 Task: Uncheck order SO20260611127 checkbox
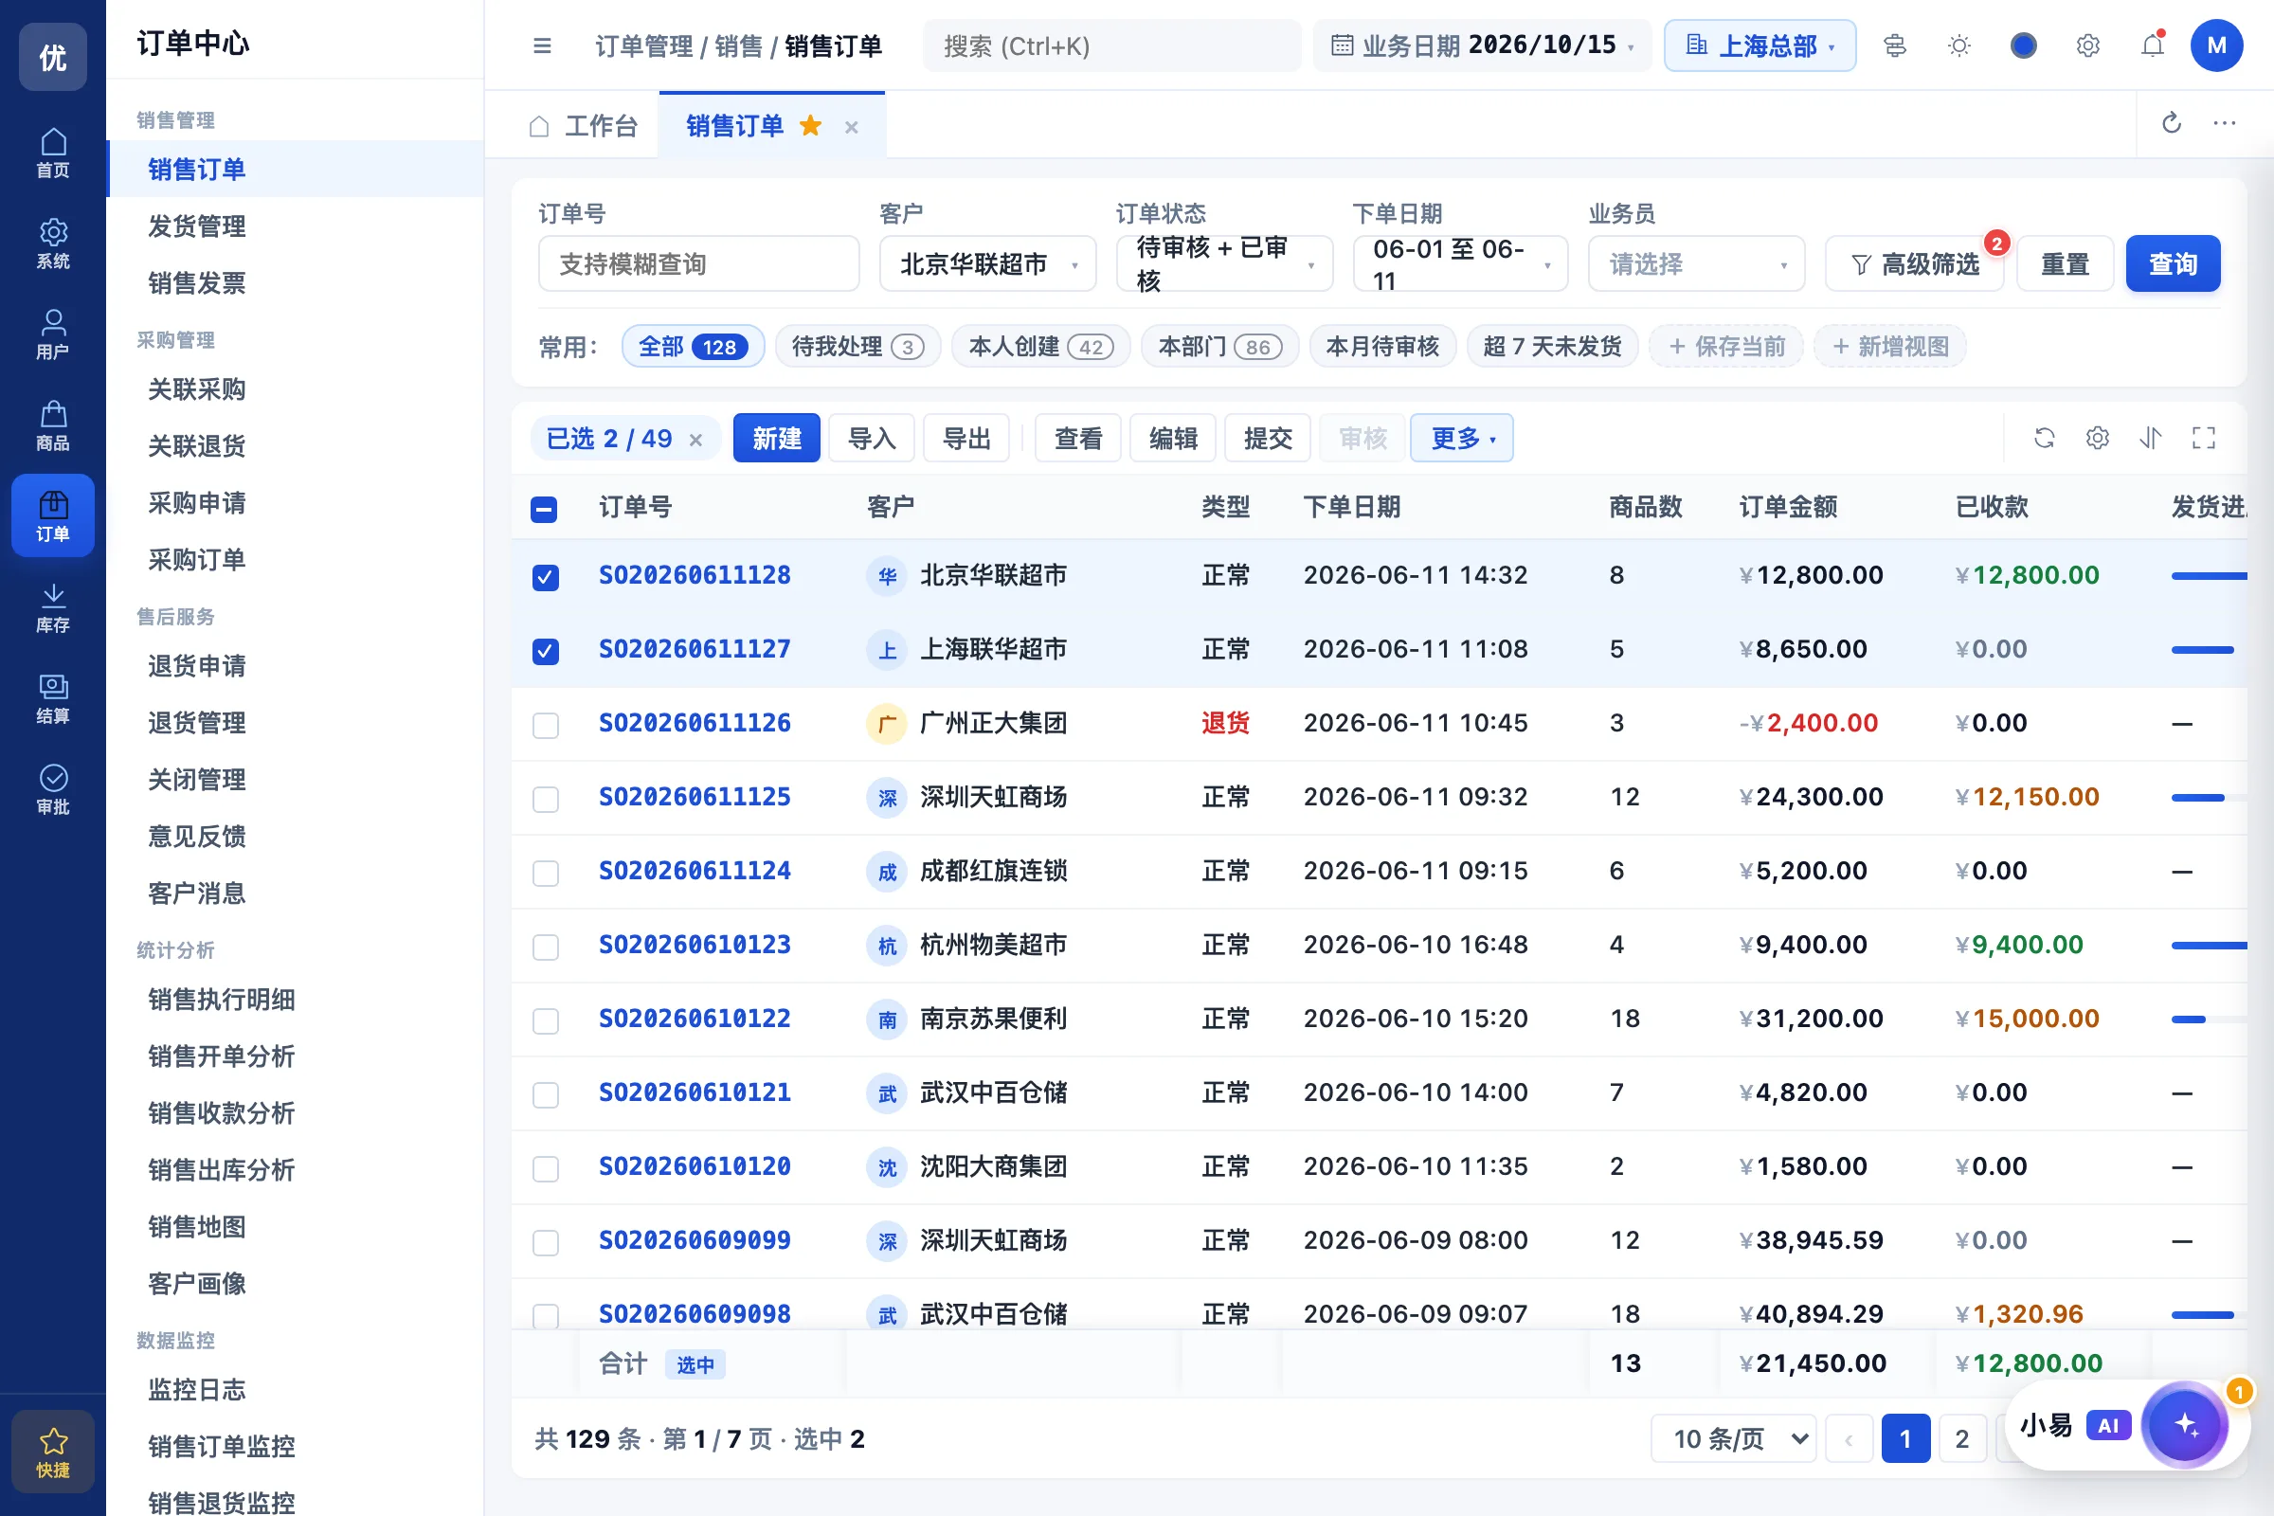546,651
